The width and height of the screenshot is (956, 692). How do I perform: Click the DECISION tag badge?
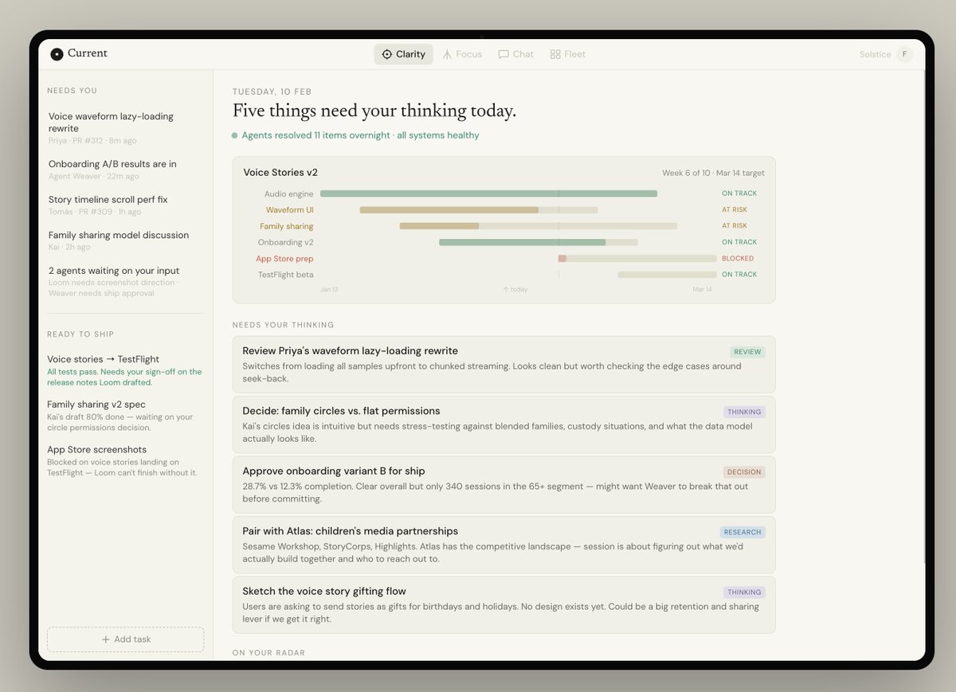(x=744, y=472)
